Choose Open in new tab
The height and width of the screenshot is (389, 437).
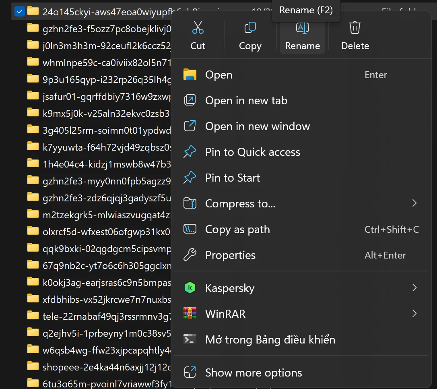click(x=246, y=100)
